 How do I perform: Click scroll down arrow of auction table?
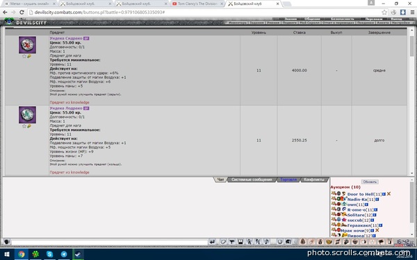click(x=411, y=173)
